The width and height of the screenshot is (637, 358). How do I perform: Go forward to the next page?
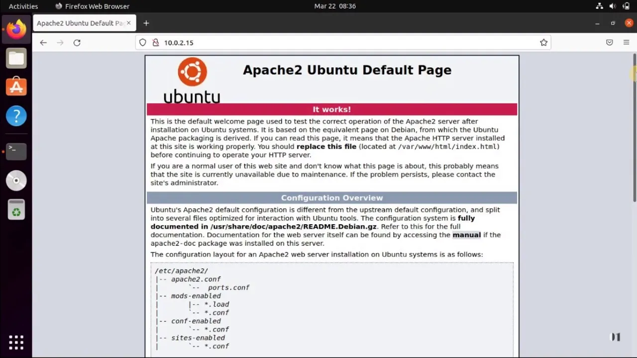pos(60,43)
